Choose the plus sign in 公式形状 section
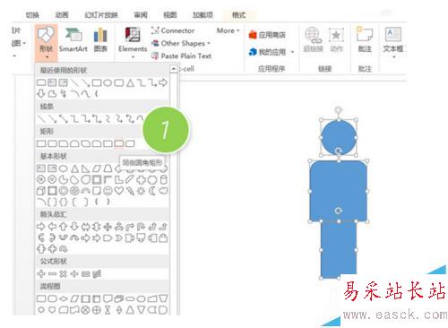The height and width of the screenshot is (328, 448). click(41, 273)
